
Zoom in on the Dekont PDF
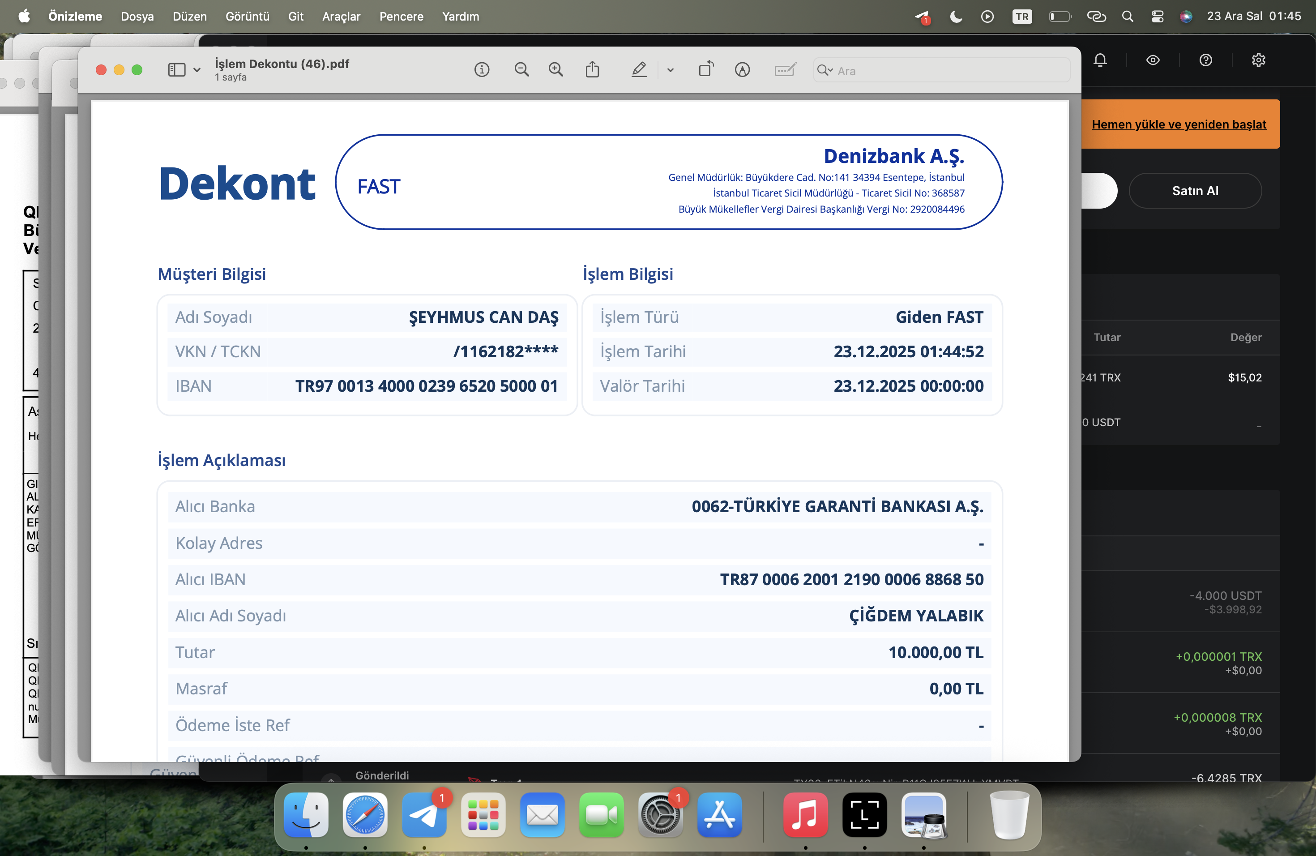(555, 70)
